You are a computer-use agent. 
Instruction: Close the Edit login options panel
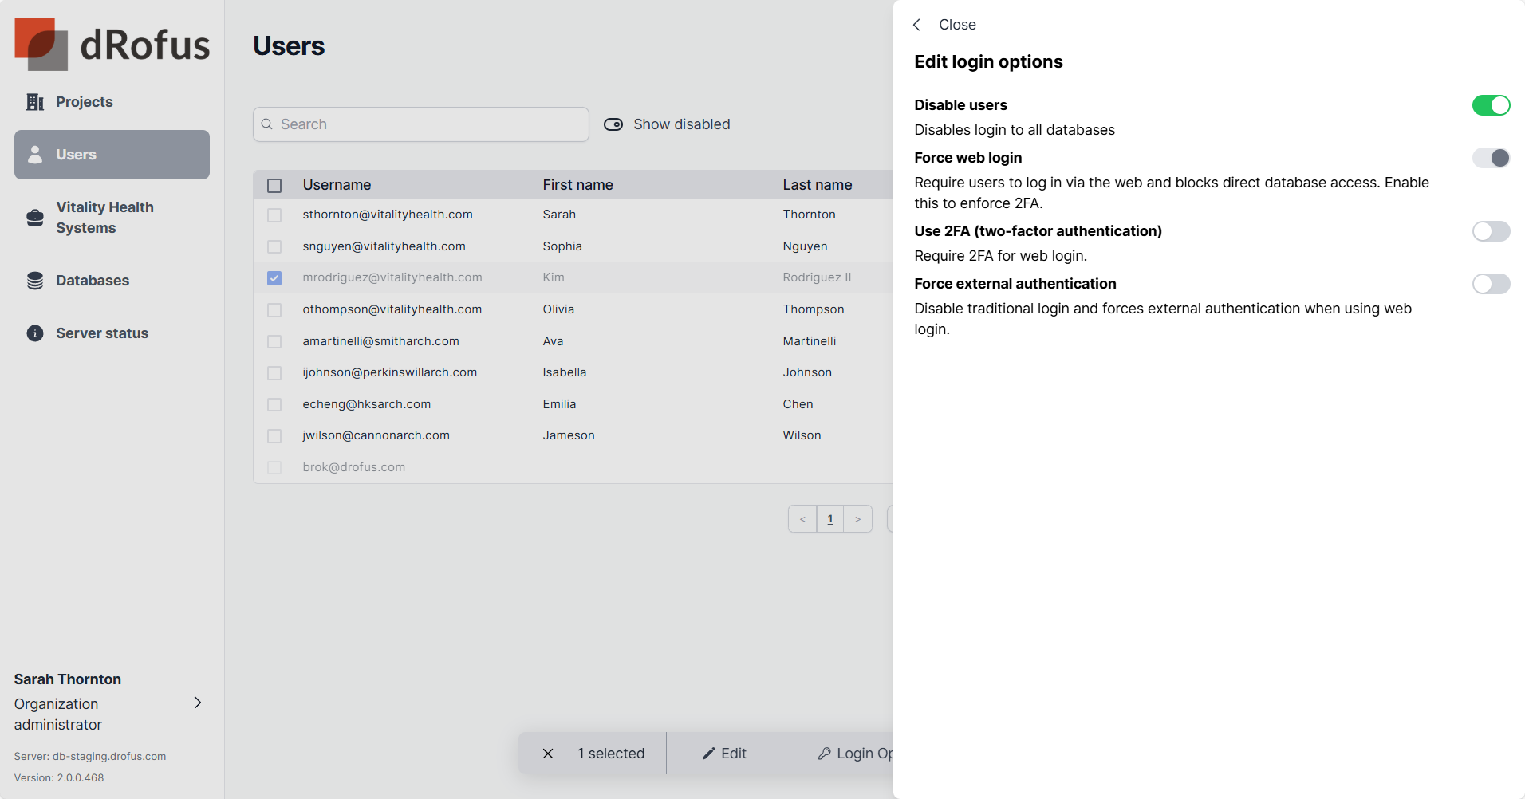click(945, 25)
